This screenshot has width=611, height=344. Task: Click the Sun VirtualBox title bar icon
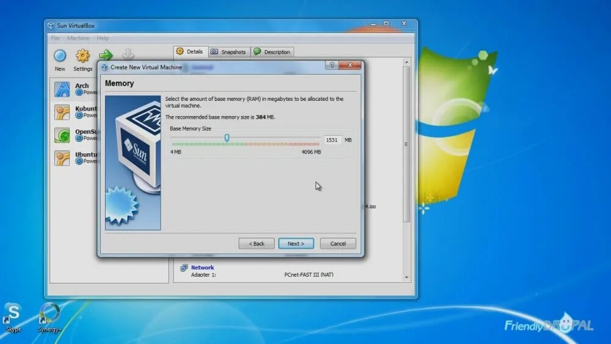(x=51, y=25)
